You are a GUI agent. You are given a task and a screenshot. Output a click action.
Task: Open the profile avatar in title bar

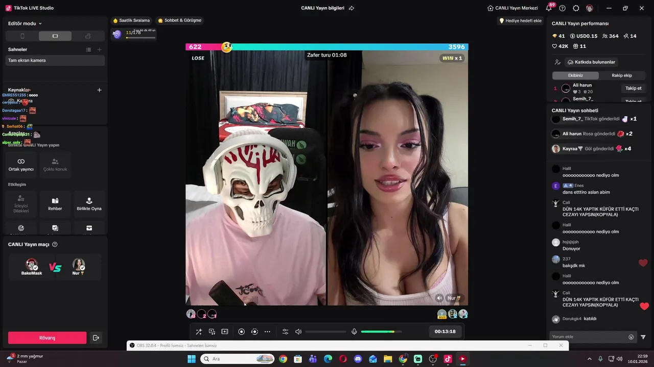point(590,8)
